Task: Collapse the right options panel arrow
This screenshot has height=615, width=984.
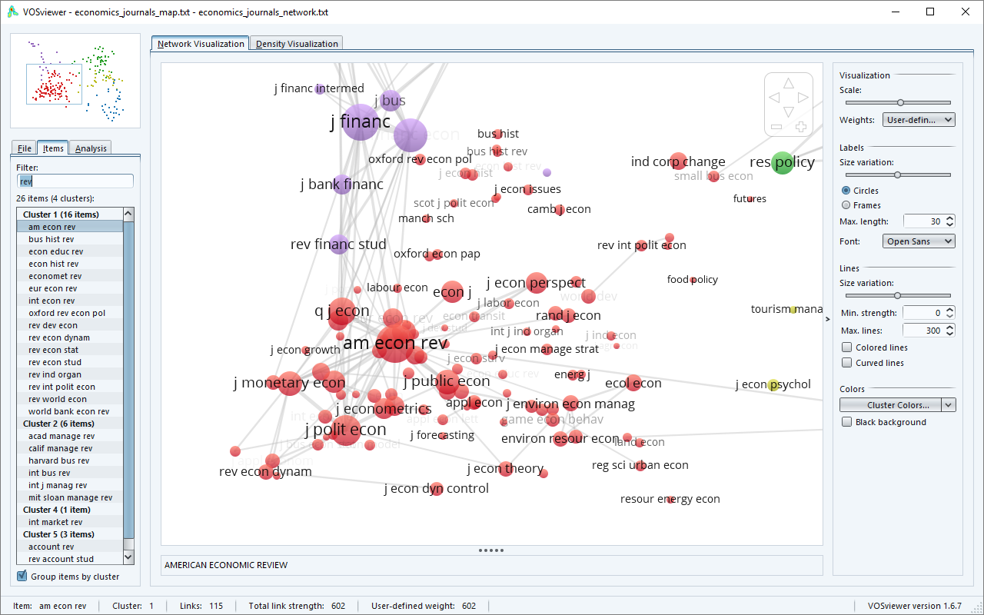Action: point(827,319)
